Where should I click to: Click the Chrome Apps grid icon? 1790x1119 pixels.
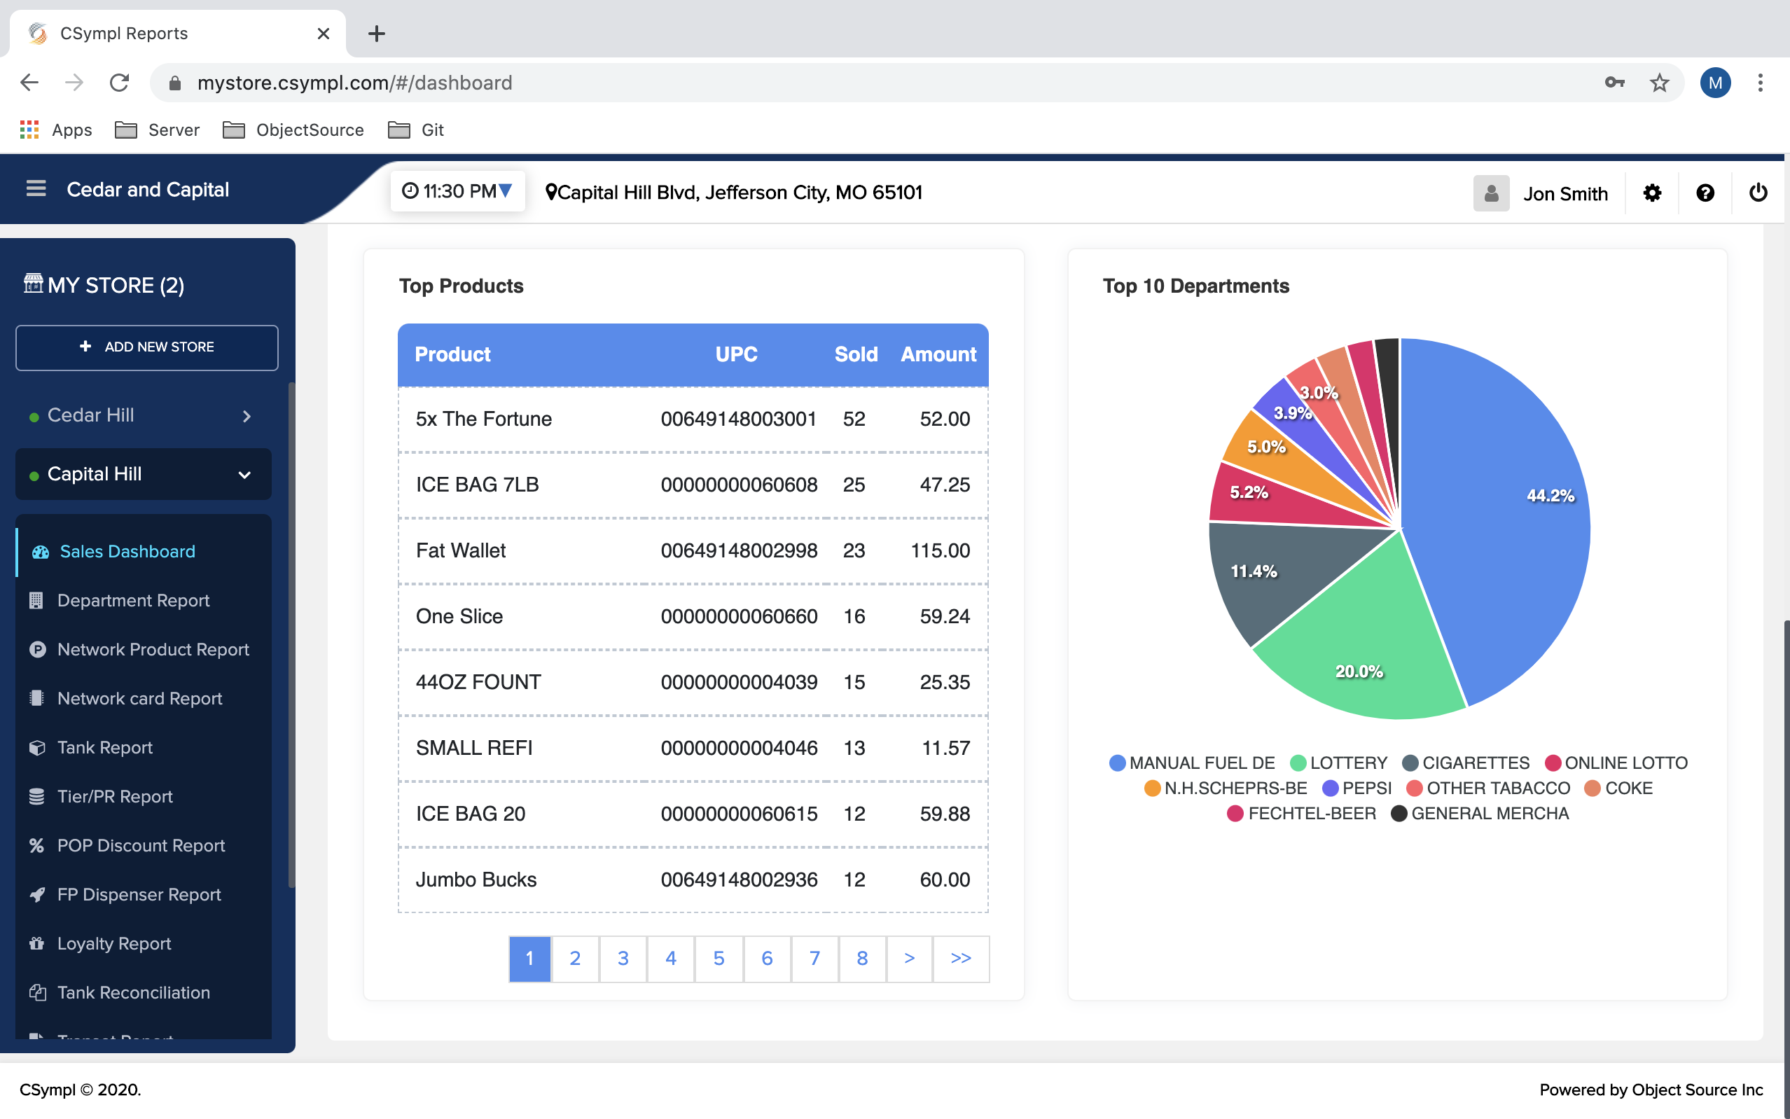[29, 130]
